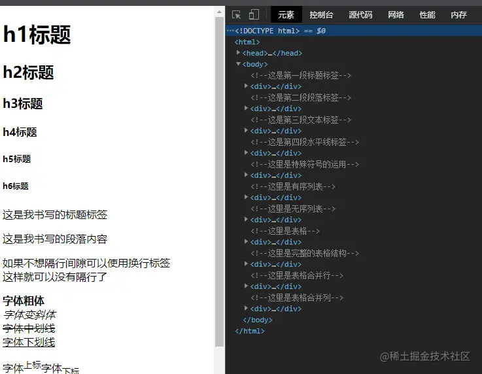482x374 pixels.
Task: Collapse the body element node
Action: (238, 64)
